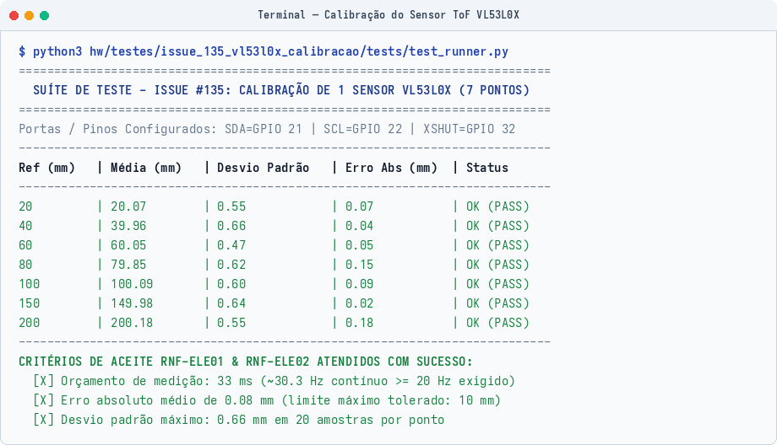This screenshot has width=777, height=445.
Task: Click the 'Orçamento de medição: 33 ms' text
Action: click(x=157, y=381)
